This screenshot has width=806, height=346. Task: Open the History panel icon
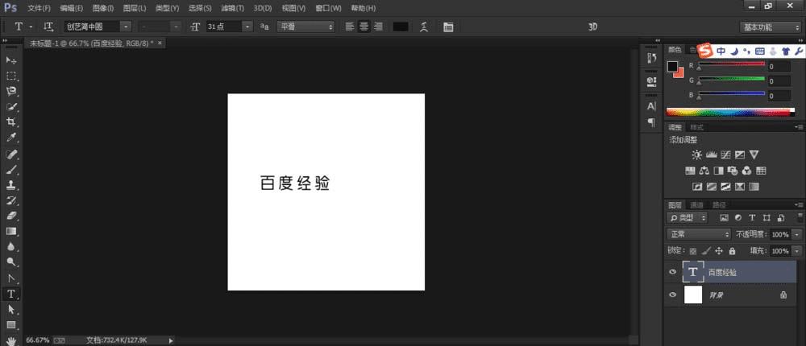click(x=651, y=59)
